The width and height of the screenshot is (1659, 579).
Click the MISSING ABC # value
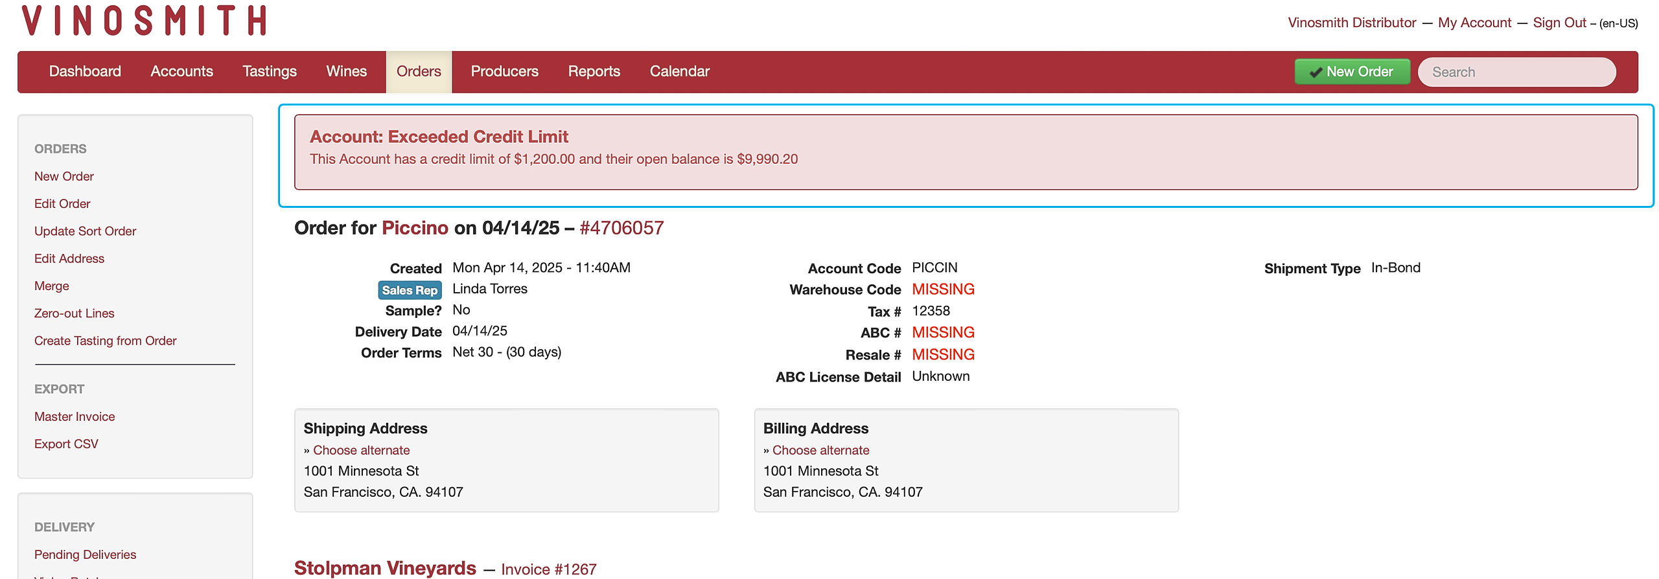(943, 333)
